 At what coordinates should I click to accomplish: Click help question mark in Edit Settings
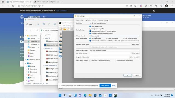coord(134,16)
